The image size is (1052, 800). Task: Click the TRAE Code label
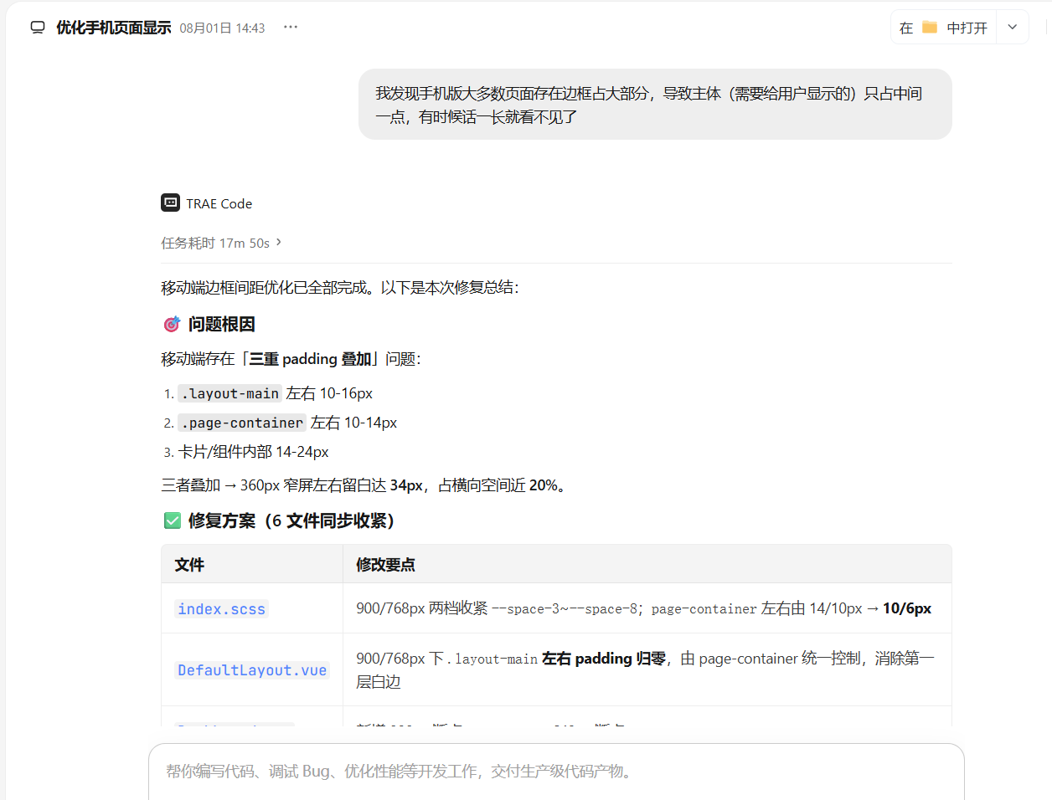pos(219,203)
